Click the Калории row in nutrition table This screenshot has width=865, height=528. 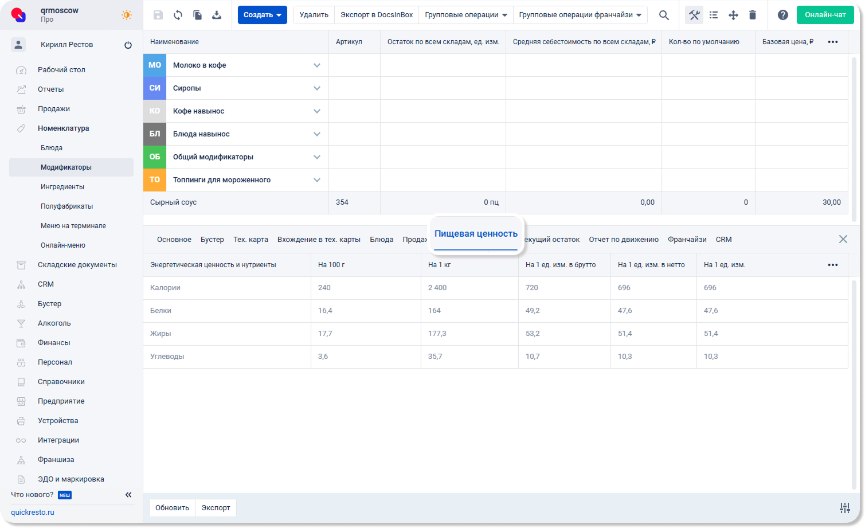[496, 288]
